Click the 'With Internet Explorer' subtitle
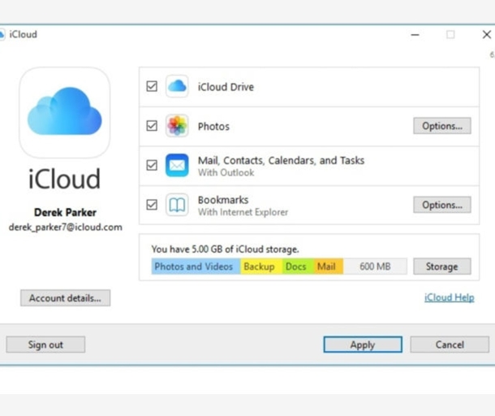The width and height of the screenshot is (495, 416). point(243,212)
